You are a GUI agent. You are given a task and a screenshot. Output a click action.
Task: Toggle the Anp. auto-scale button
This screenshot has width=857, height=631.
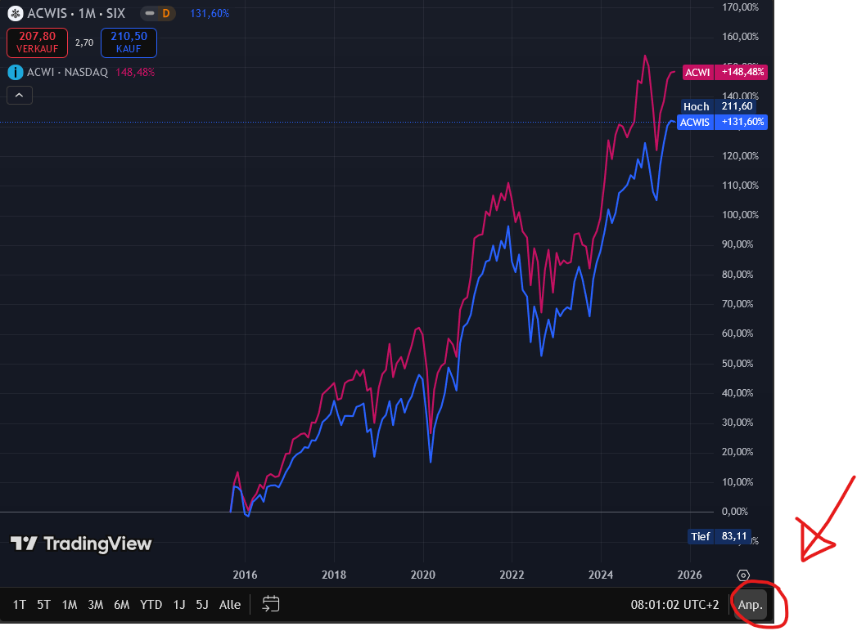pyautogui.click(x=751, y=605)
